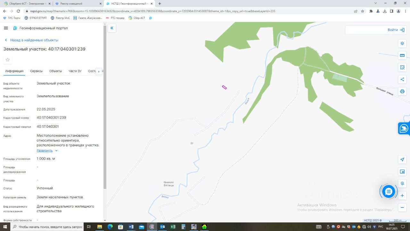Open the chat assistant bubble
Screen dimensions: 410x231
pos(389,192)
